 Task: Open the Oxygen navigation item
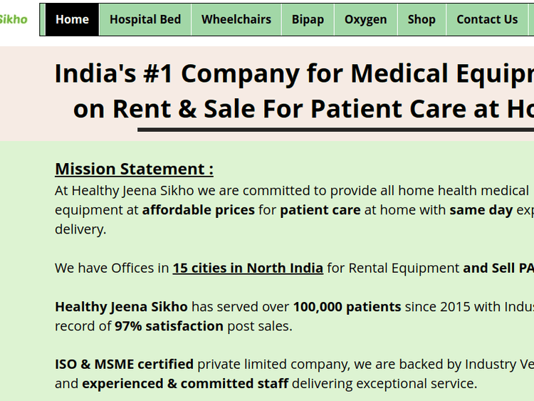(365, 19)
